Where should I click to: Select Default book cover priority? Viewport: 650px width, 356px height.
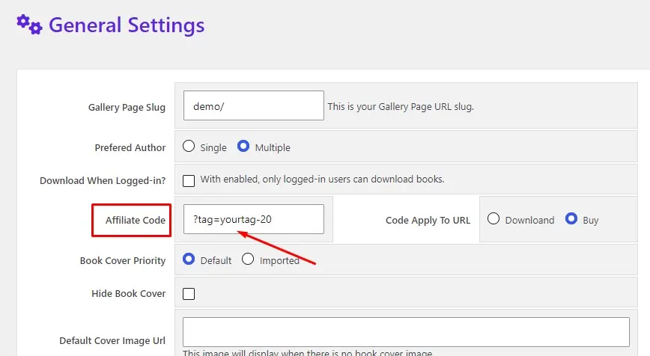(x=189, y=259)
